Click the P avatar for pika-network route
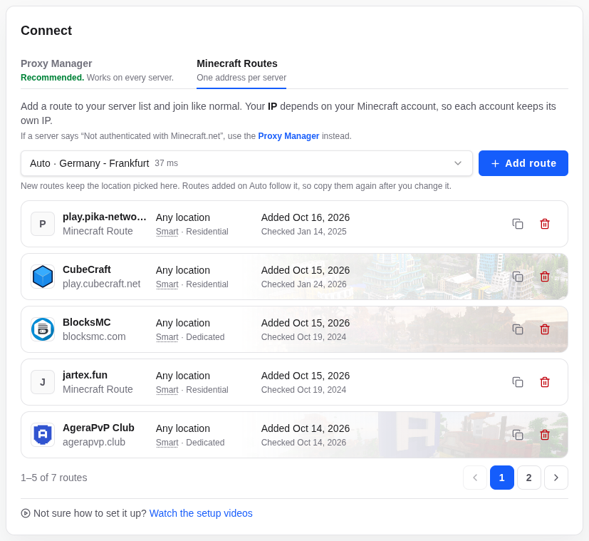589x541 pixels. pyautogui.click(x=43, y=224)
